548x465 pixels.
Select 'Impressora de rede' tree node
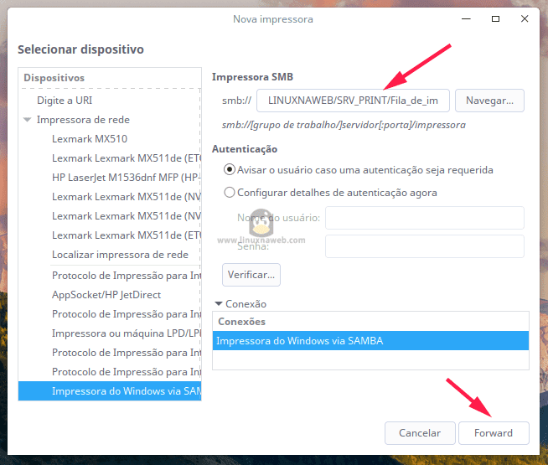click(x=110, y=120)
